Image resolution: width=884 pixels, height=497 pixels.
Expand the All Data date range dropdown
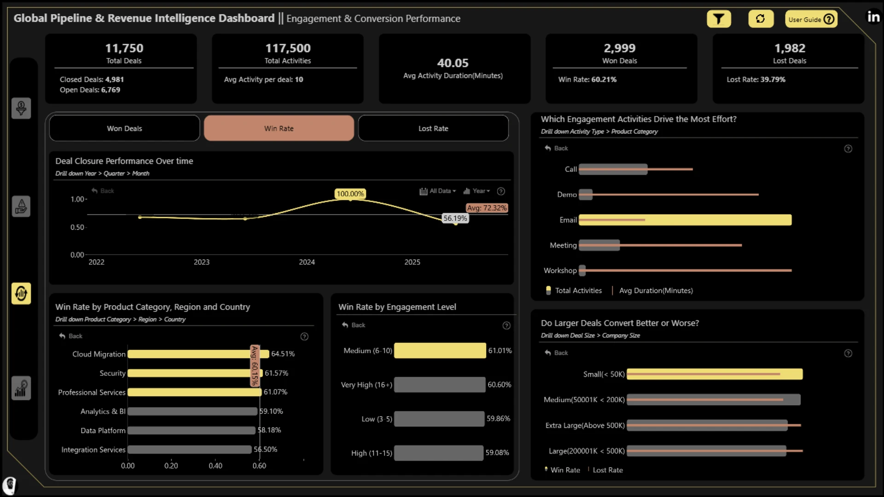437,191
